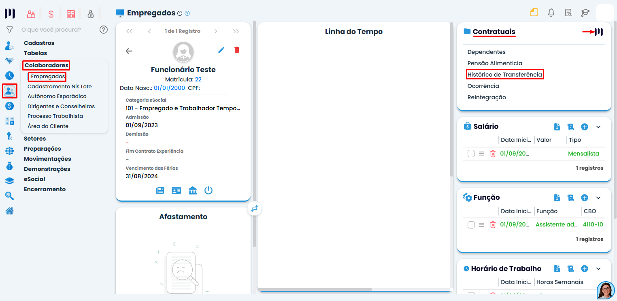Select the red dollar sign icon in the top bar

pyautogui.click(x=51, y=14)
